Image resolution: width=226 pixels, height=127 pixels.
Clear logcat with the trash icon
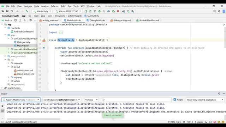pyautogui.click(x=2, y=106)
